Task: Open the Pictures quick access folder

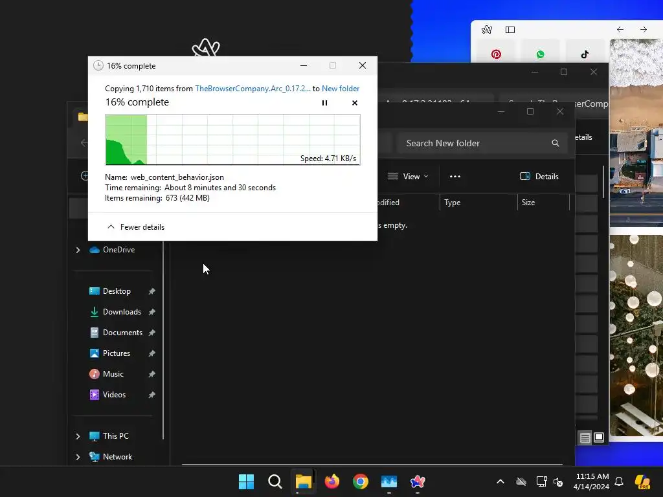Action: click(110, 353)
